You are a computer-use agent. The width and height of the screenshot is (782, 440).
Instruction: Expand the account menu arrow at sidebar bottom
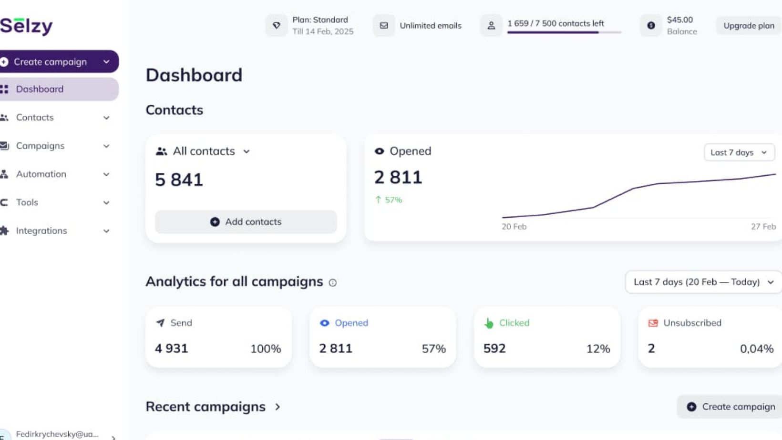point(113,437)
